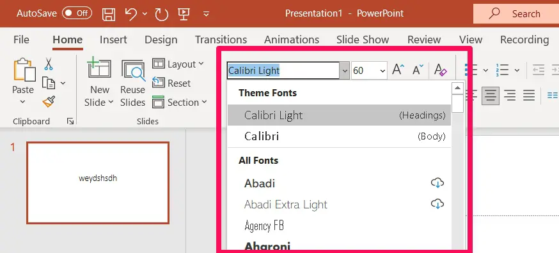Image resolution: width=559 pixels, height=253 pixels.
Task: Switch to the Insert tab
Action: (113, 40)
